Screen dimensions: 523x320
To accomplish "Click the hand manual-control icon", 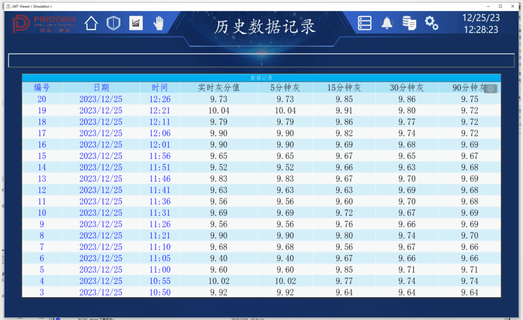I will tap(158, 24).
